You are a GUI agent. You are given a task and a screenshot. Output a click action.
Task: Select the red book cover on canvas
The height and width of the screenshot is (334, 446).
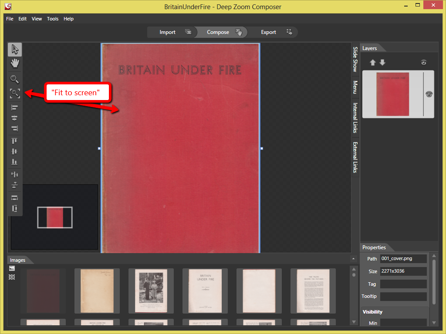pyautogui.click(x=181, y=148)
